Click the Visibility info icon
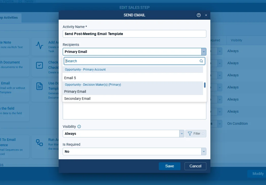The width and height of the screenshot is (266, 185). point(79,127)
